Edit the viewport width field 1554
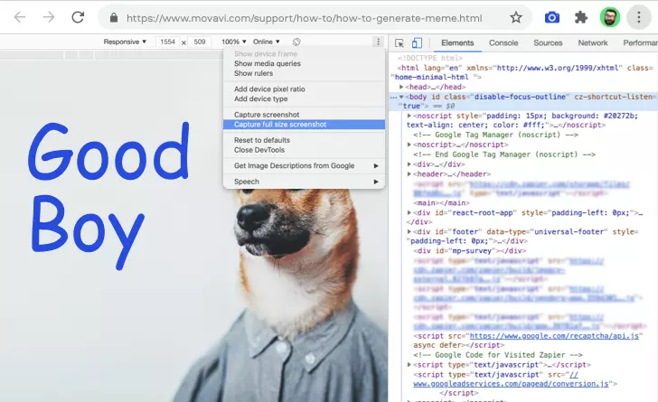Screen dimensions: 658x402 pos(167,42)
